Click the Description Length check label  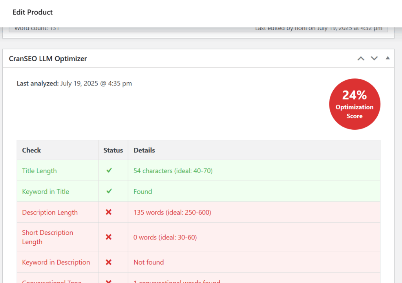(x=50, y=212)
